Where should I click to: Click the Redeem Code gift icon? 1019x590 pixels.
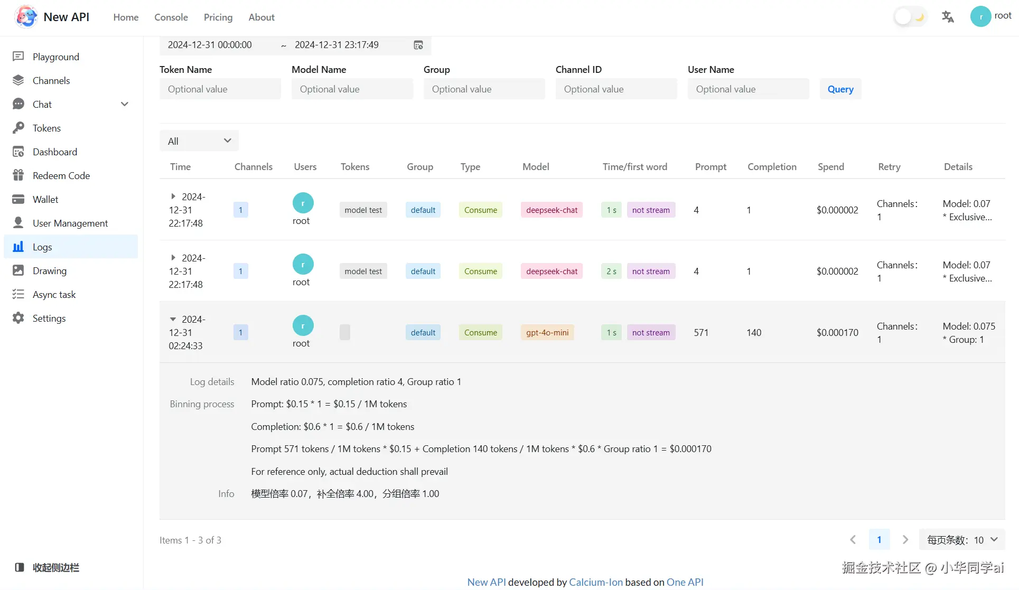click(18, 175)
